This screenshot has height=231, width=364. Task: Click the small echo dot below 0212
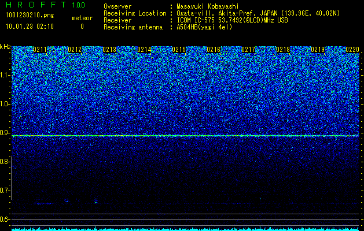(67, 200)
